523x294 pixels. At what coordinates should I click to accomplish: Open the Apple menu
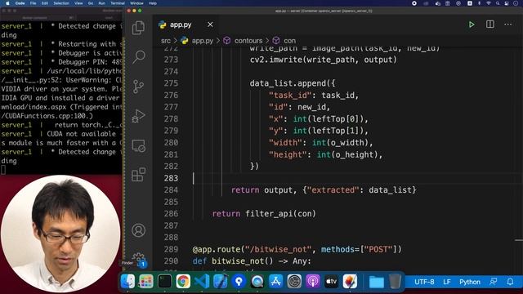[x=7, y=3]
